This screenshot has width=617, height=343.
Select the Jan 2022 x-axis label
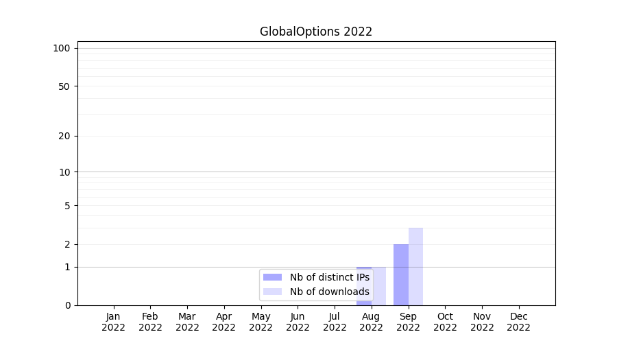113,322
